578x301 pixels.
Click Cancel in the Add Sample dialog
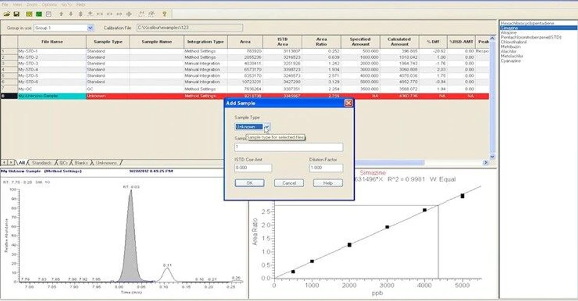coord(289,183)
